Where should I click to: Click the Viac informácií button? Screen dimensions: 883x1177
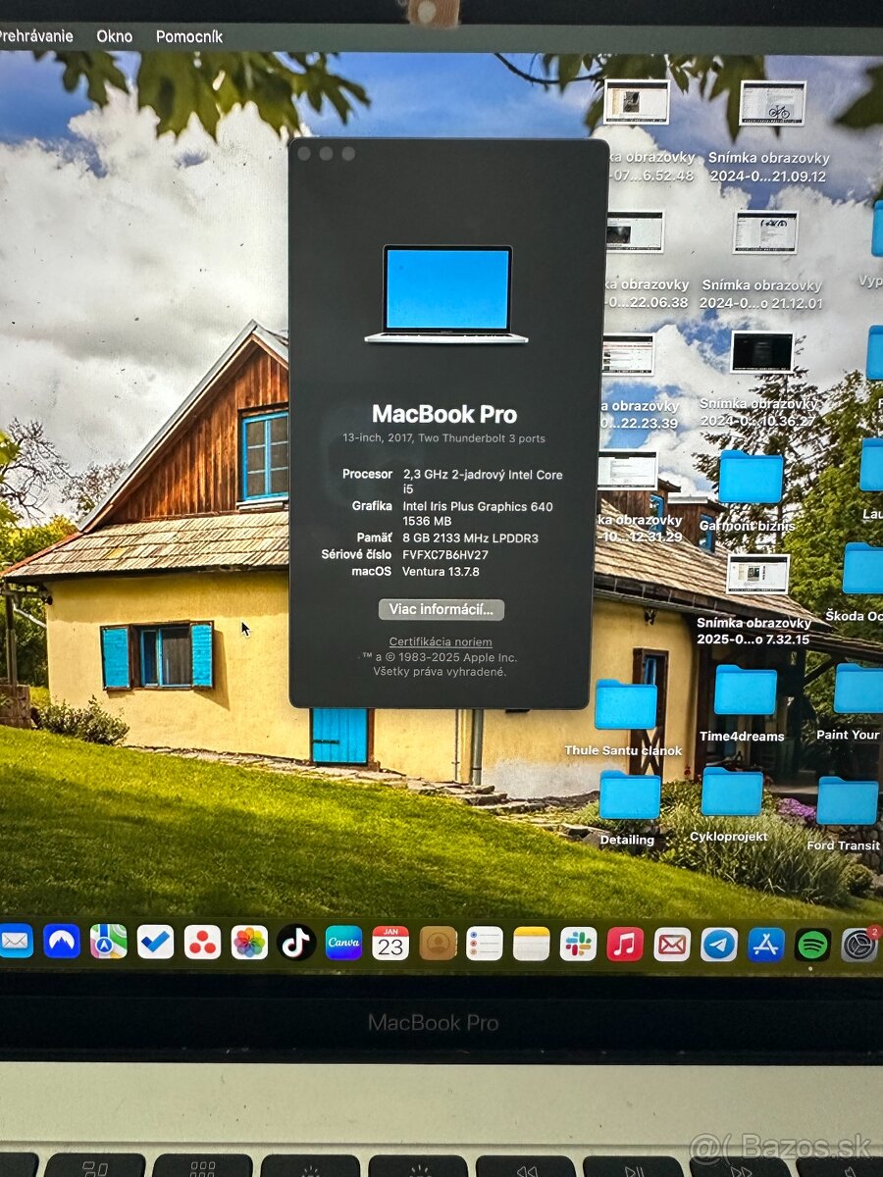tap(441, 609)
